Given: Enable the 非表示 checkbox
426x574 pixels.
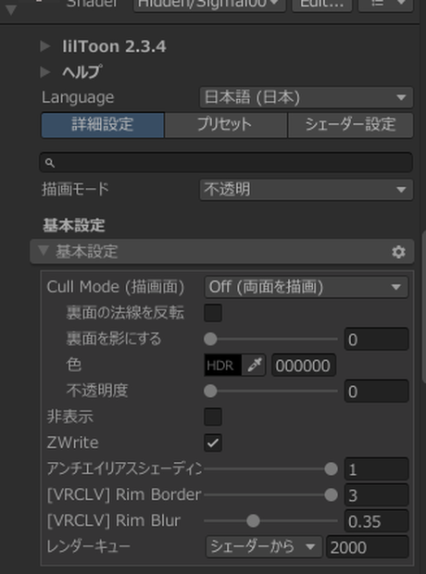Looking at the screenshot, I should pyautogui.click(x=213, y=417).
